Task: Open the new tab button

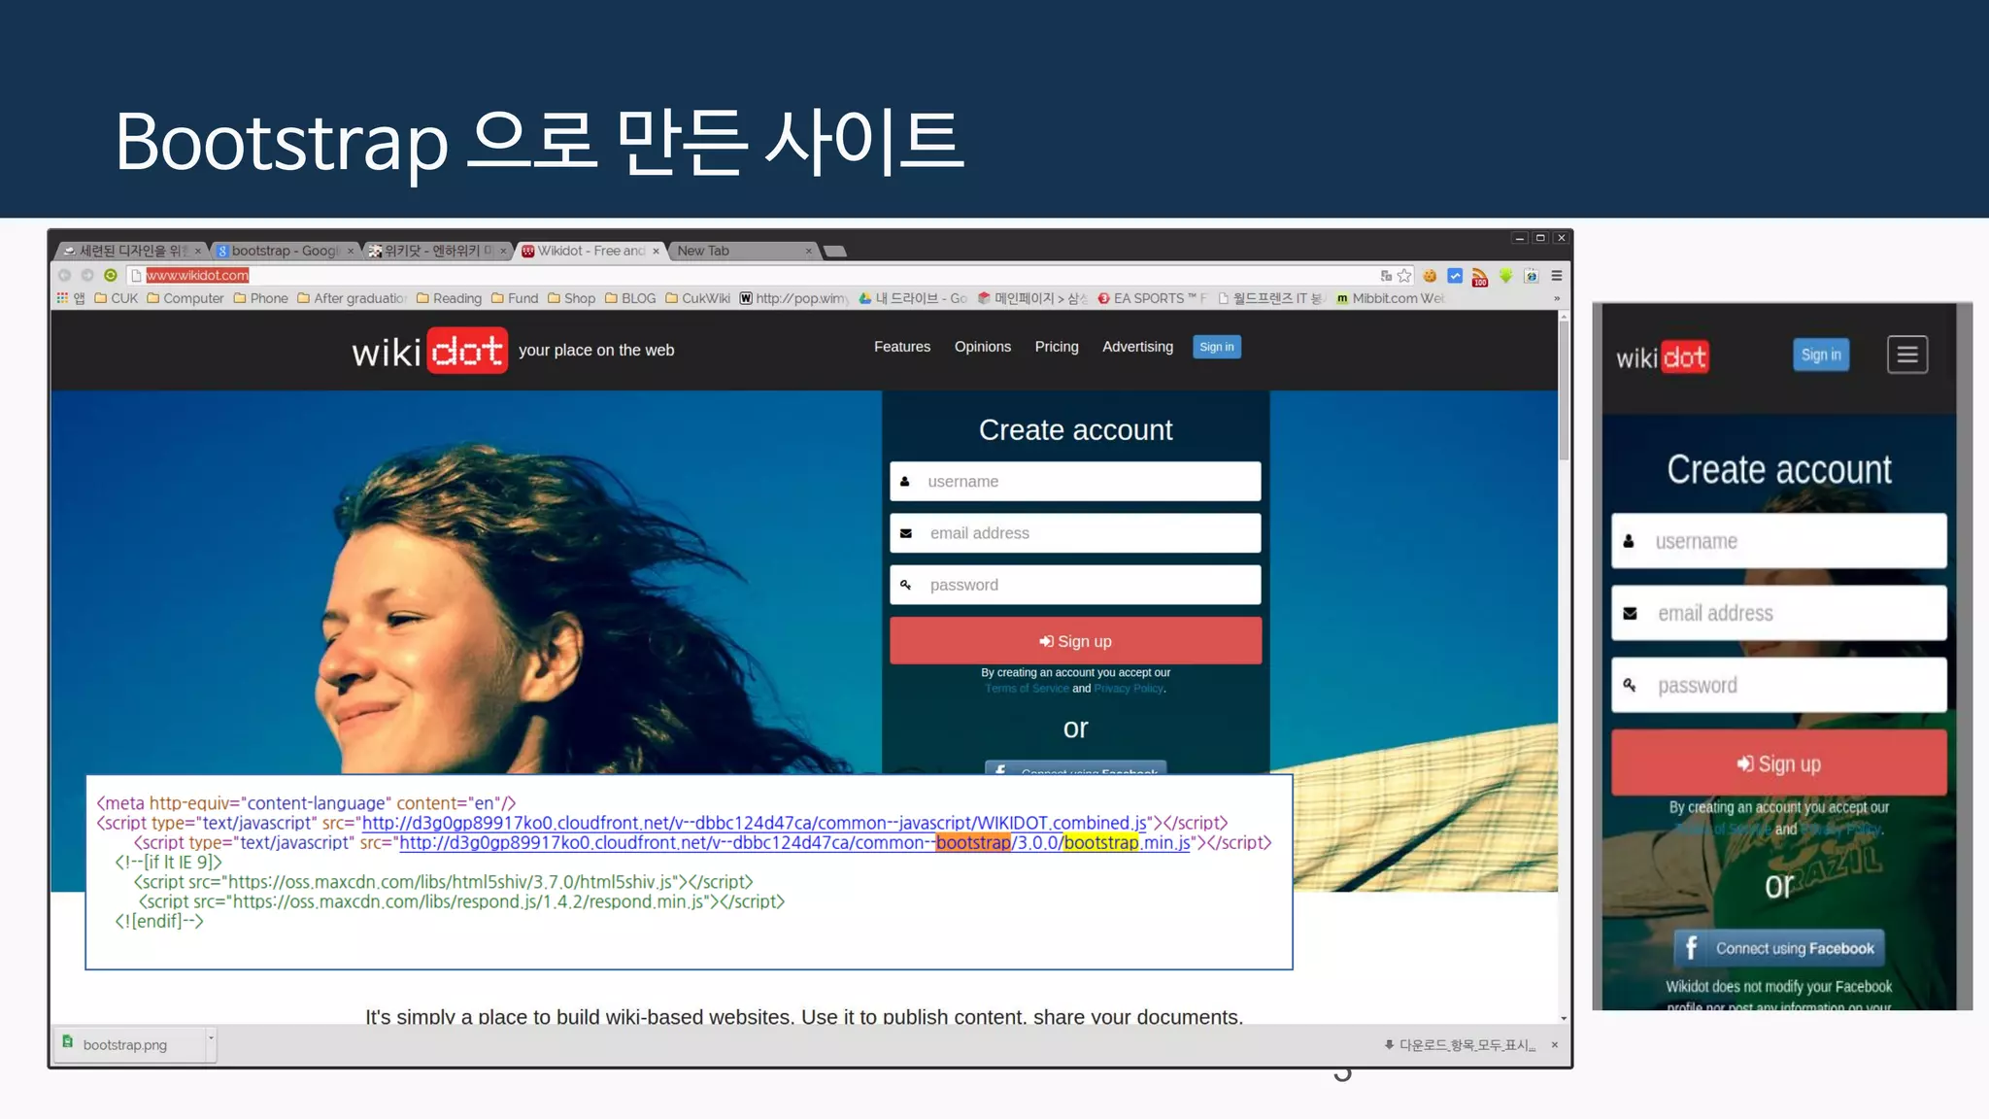Action: [x=835, y=252]
